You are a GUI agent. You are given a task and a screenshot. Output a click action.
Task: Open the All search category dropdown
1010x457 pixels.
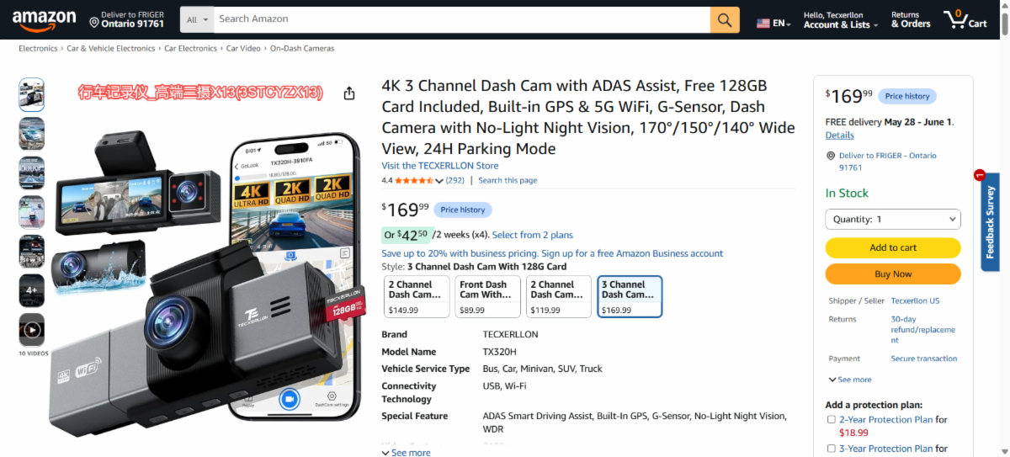click(x=197, y=19)
